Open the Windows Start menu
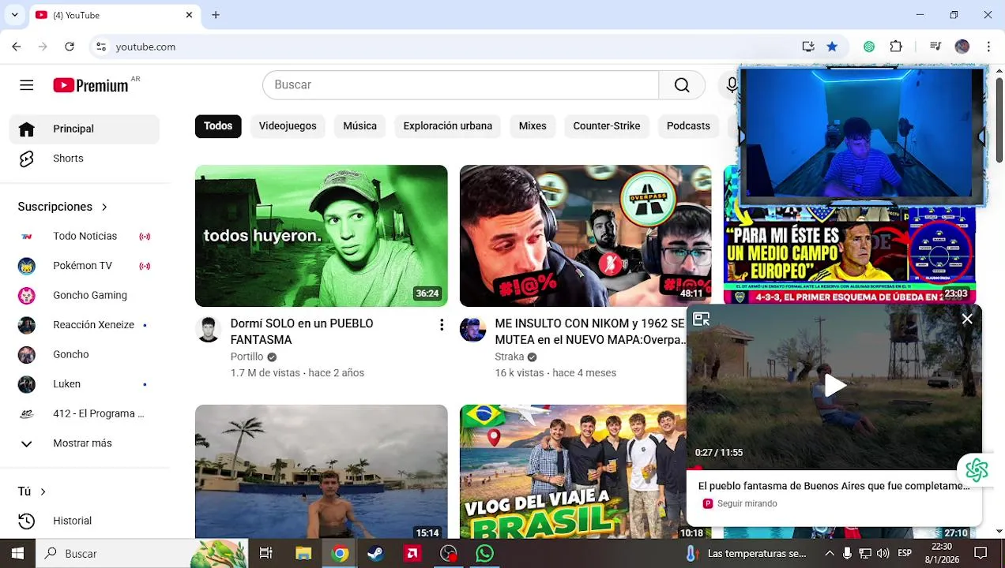The width and height of the screenshot is (1005, 568). point(17,554)
